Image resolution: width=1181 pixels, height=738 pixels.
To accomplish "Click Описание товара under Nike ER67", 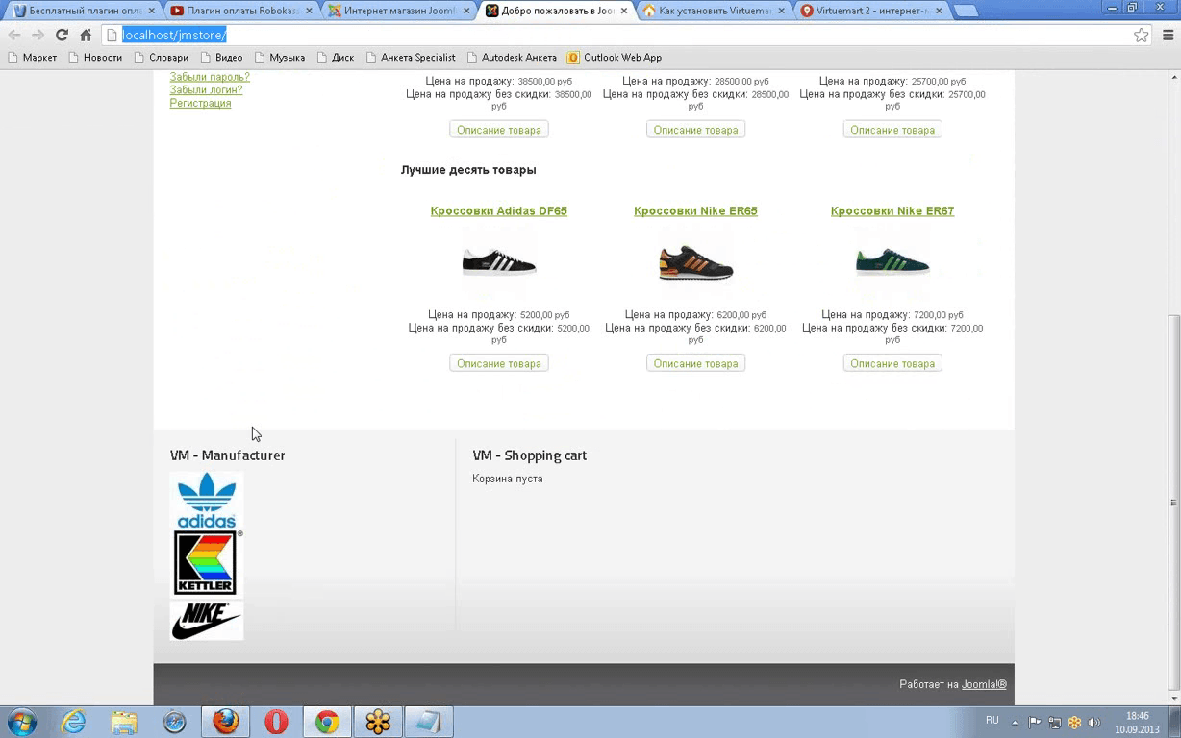I will pyautogui.click(x=892, y=363).
